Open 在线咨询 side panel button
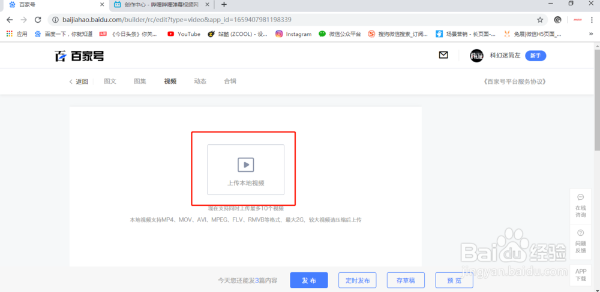 pos(580,206)
